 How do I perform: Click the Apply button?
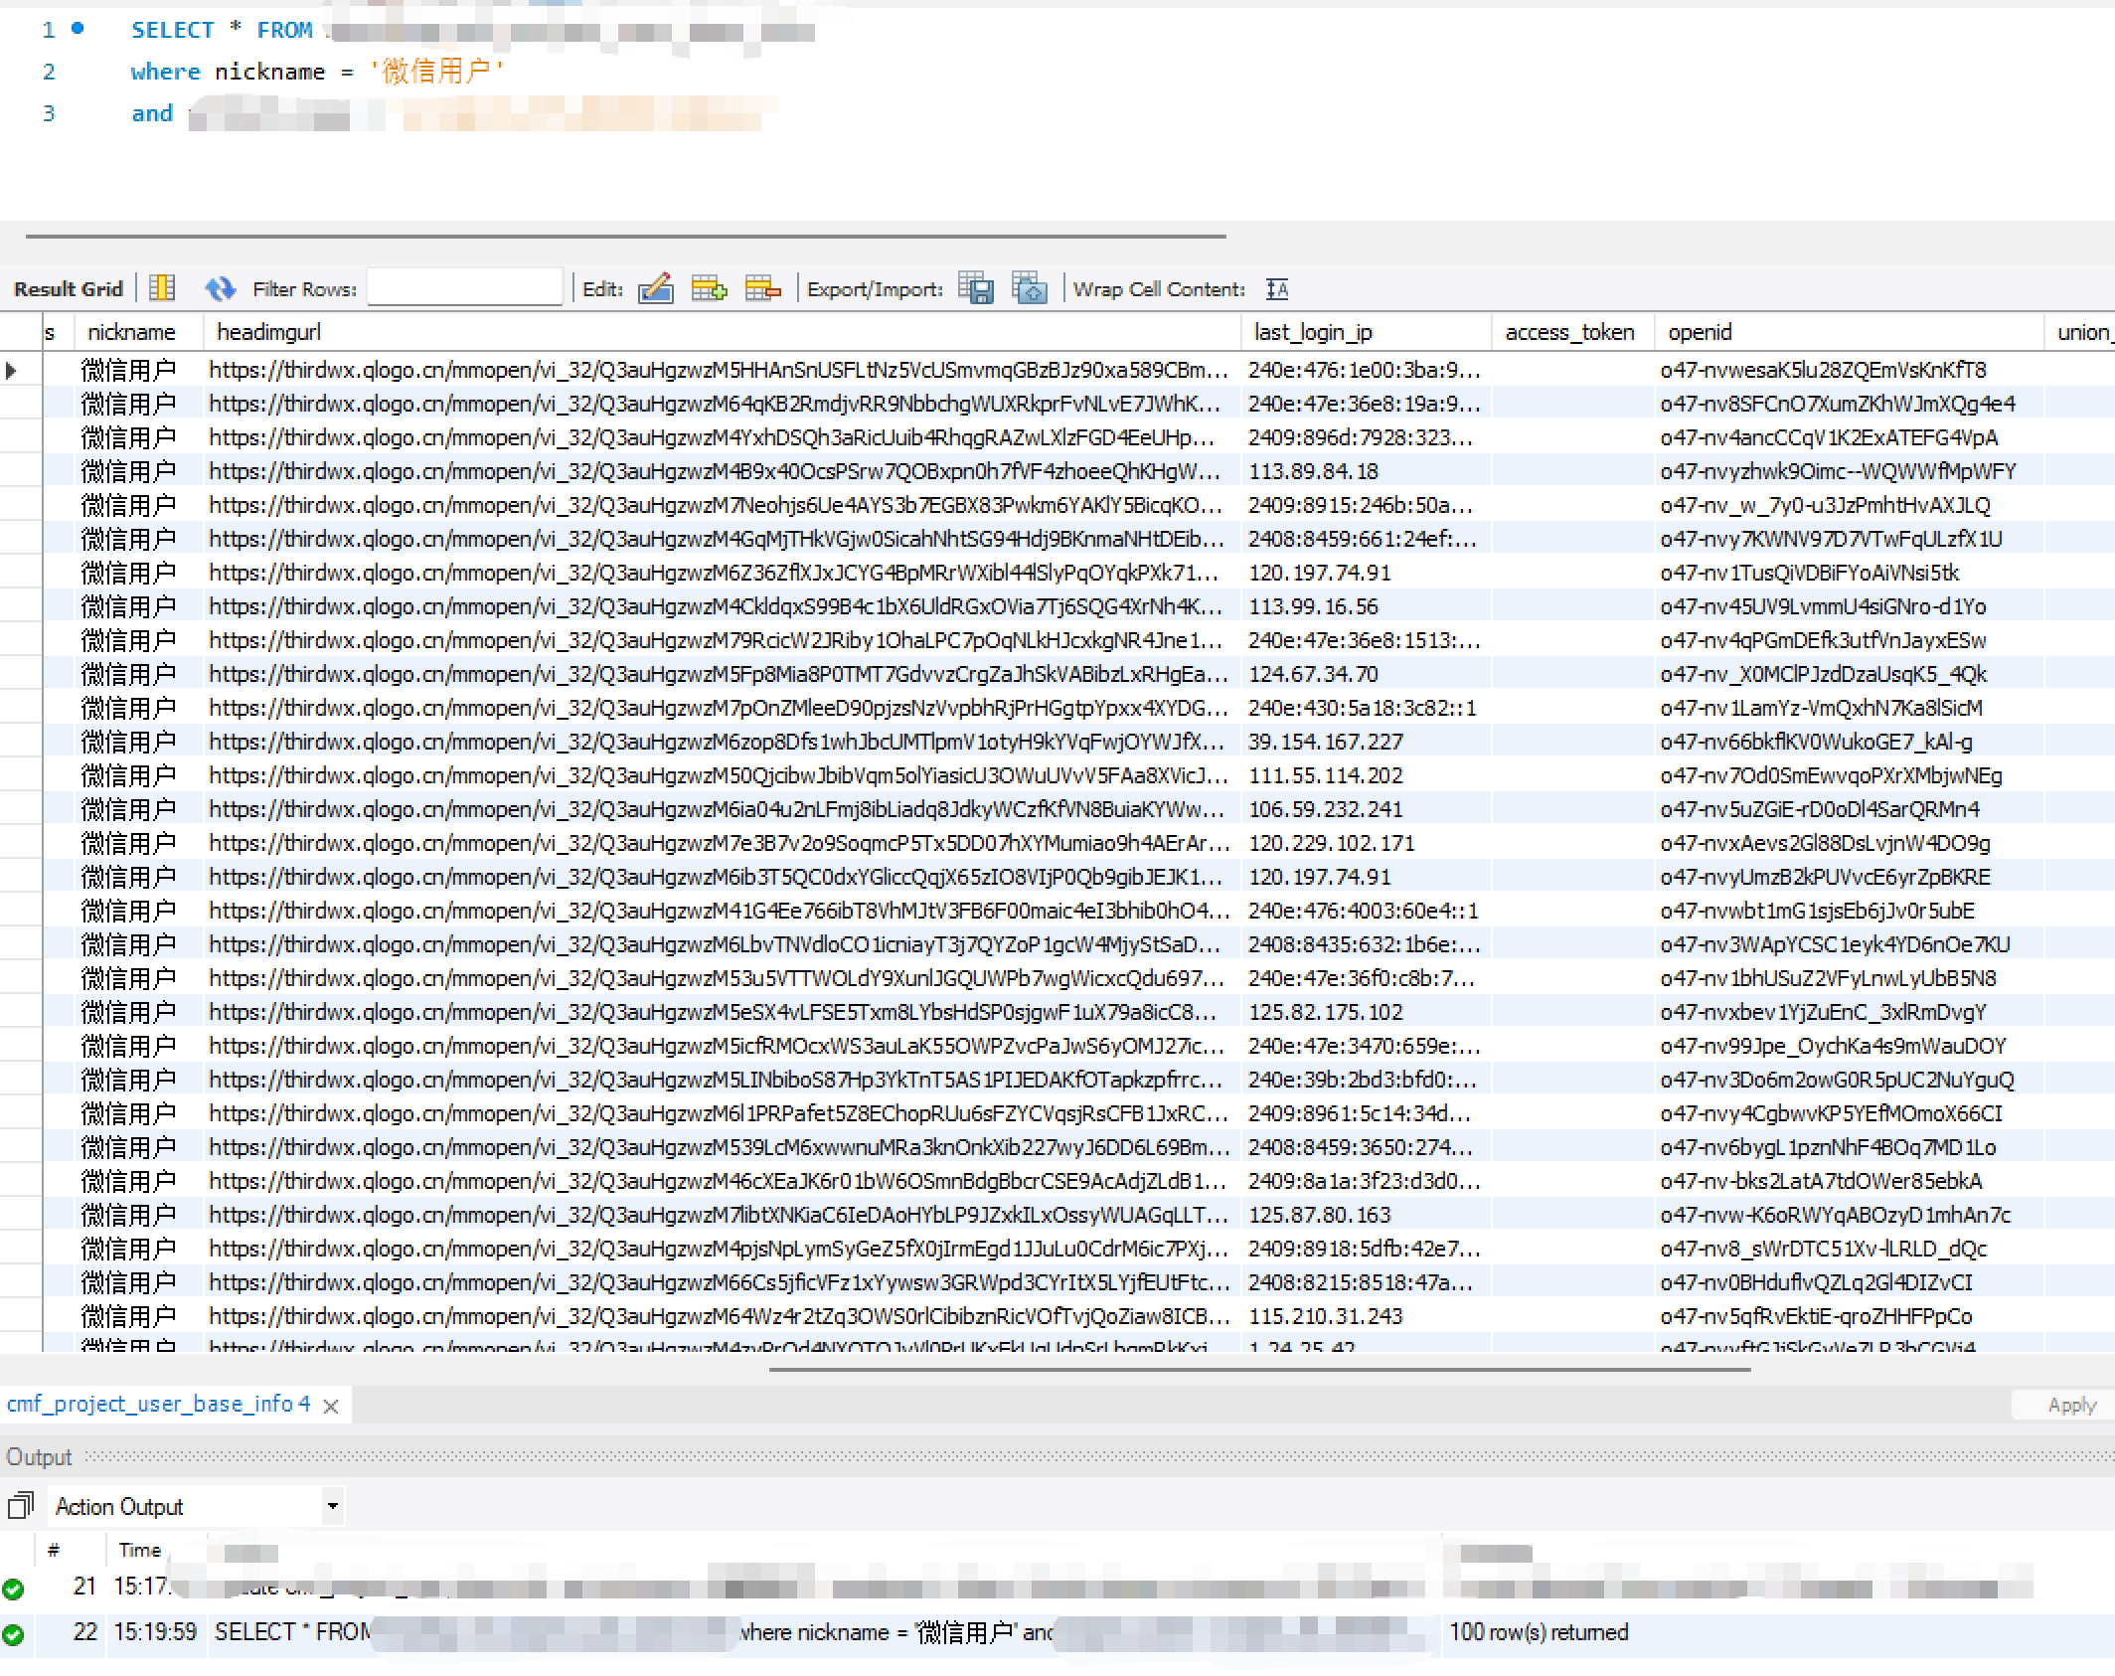(2071, 1405)
